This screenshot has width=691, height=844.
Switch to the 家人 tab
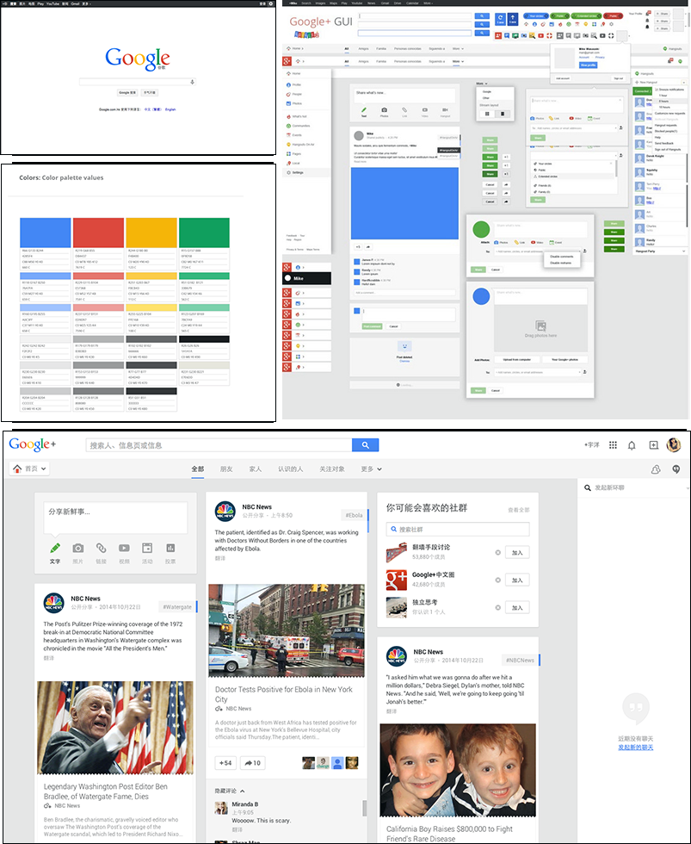pyautogui.click(x=256, y=469)
